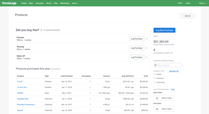Click the Log New Purchase button
This screenshot has height=114, width=209.
click(x=164, y=30)
